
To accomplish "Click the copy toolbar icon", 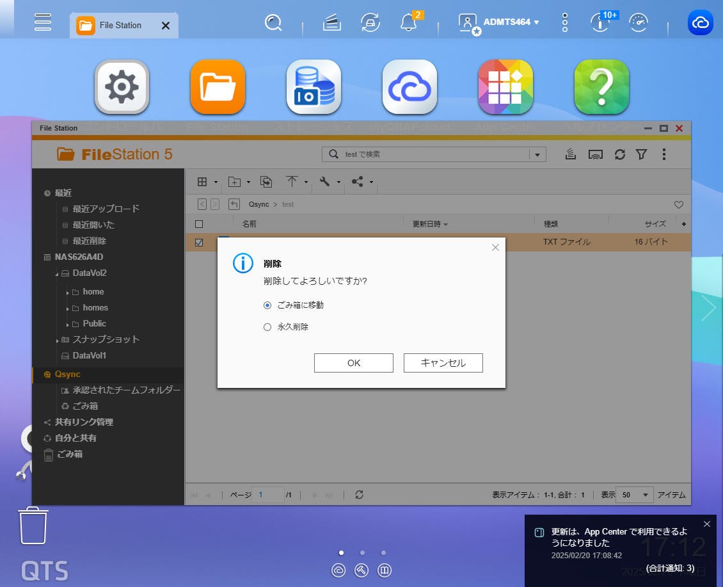I will (266, 182).
